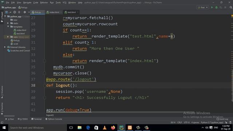Open the Tools menu
The image size is (233, 131).
[58, 3]
